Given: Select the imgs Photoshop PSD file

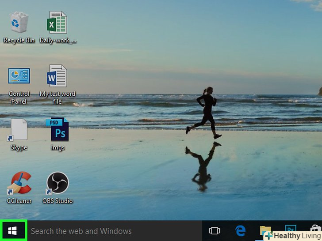Looking at the screenshot, I should pos(57,129).
